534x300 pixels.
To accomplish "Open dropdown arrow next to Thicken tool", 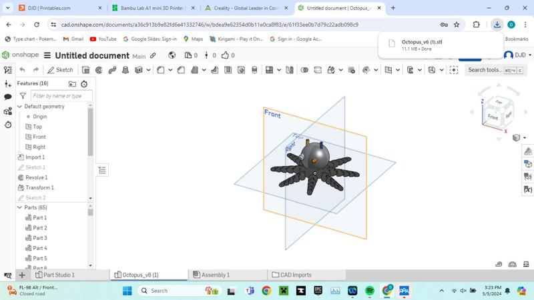I will (x=148, y=70).
